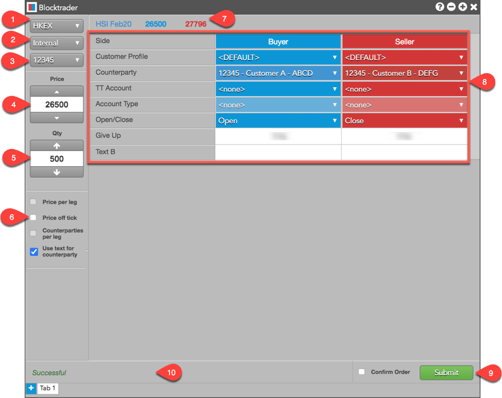502x398 pixels.
Task: Open Seller Account Type dropdown
Action: tap(405, 105)
